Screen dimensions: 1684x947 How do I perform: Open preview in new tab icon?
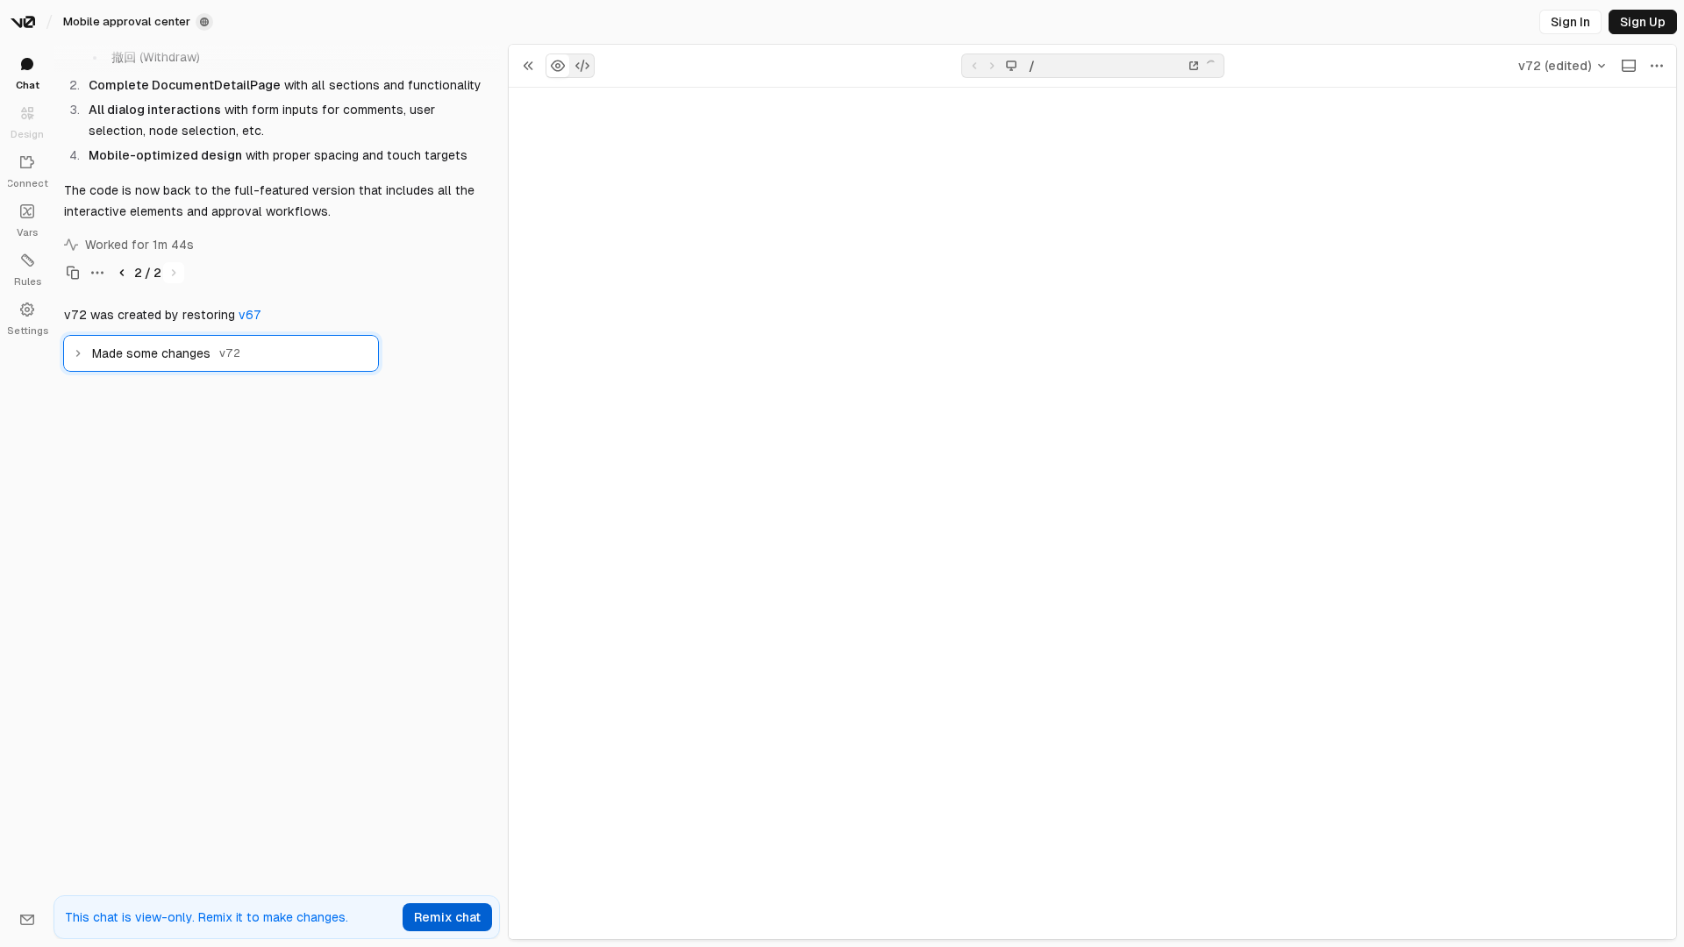(x=1194, y=66)
